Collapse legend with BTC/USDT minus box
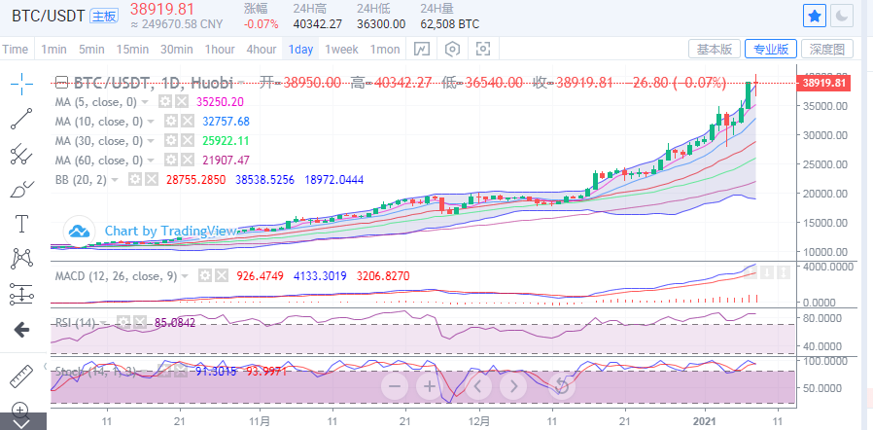Screen dimensions: 873x430 [x=63, y=84]
